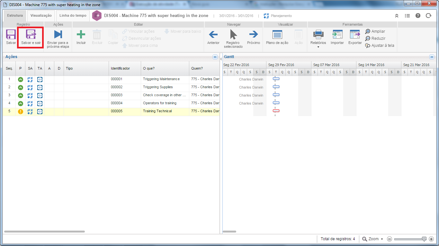The height and width of the screenshot is (246, 439).
Task: Click the Relatórios printer icon
Action: [x=318, y=34]
